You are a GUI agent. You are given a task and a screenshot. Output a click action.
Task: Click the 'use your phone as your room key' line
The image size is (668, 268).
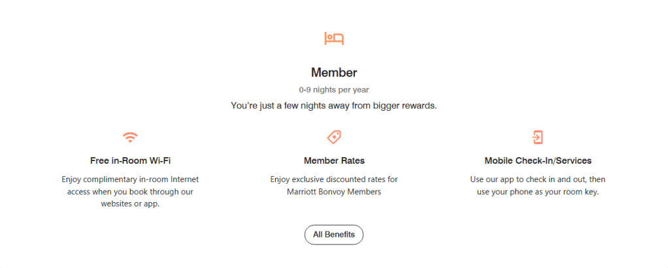538,192
